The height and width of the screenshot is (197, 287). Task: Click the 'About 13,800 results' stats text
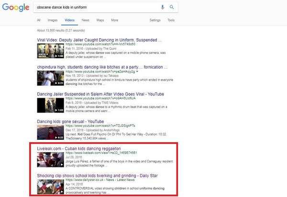click(61, 31)
